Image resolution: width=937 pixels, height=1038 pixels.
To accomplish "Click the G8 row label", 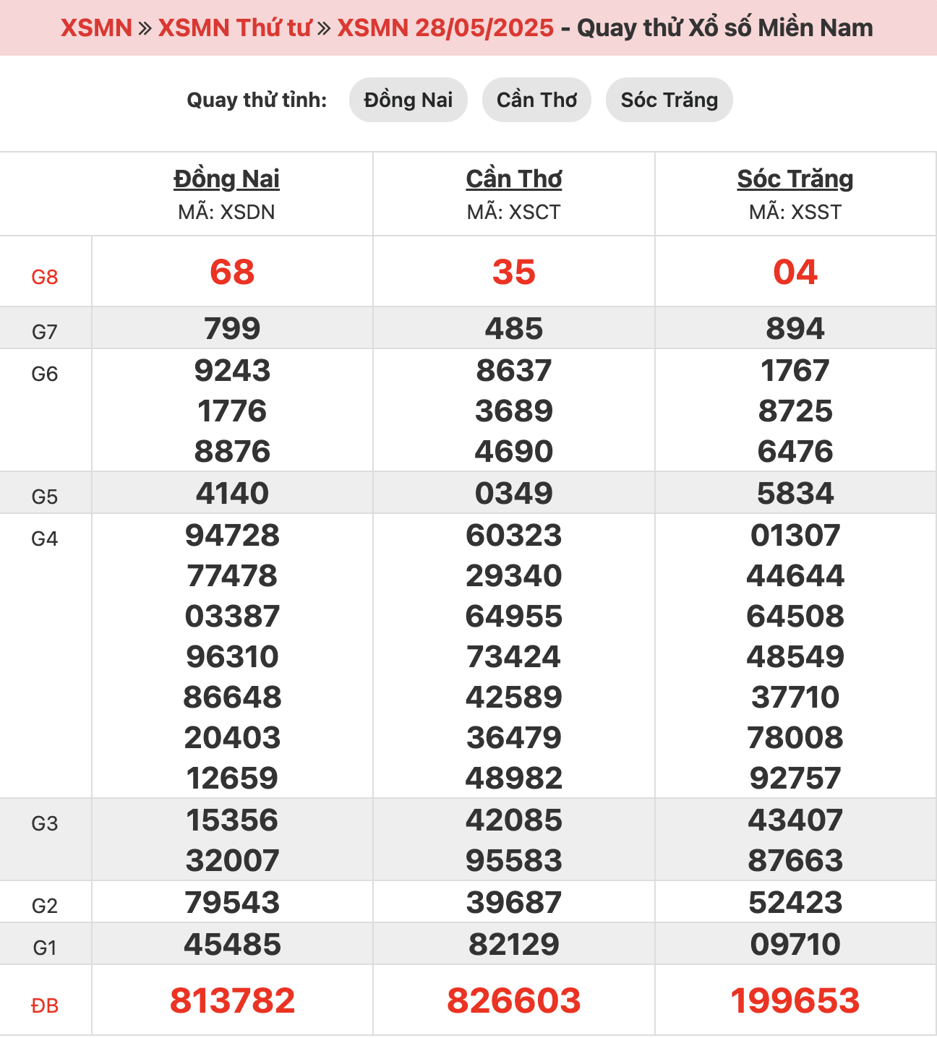I will point(45,277).
